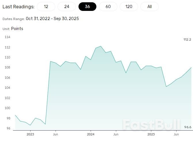
Task: Click the Last Readings label
Action: [18, 7]
